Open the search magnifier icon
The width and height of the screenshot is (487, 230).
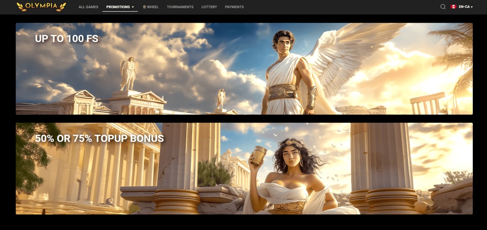[x=443, y=7]
